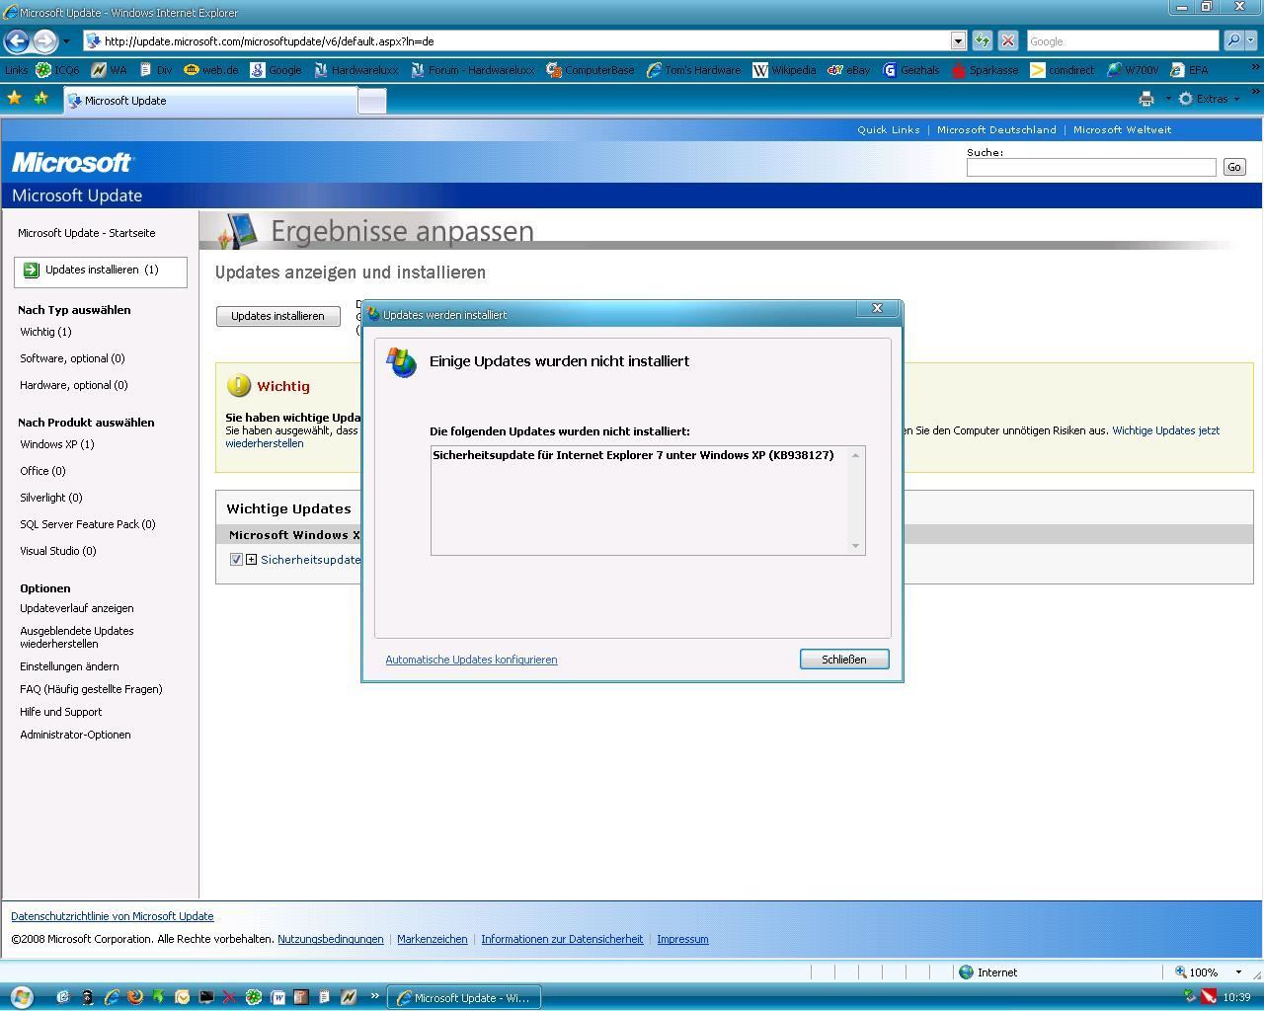
Task: Open the Forum - Hardwareluxx bookmark
Action: tap(473, 70)
